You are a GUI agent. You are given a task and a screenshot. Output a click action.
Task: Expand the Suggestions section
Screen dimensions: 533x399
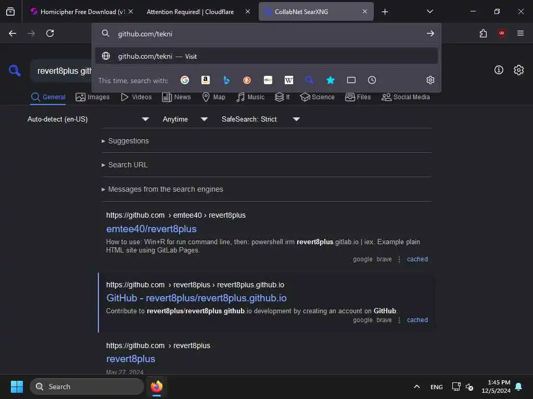pyautogui.click(x=125, y=141)
